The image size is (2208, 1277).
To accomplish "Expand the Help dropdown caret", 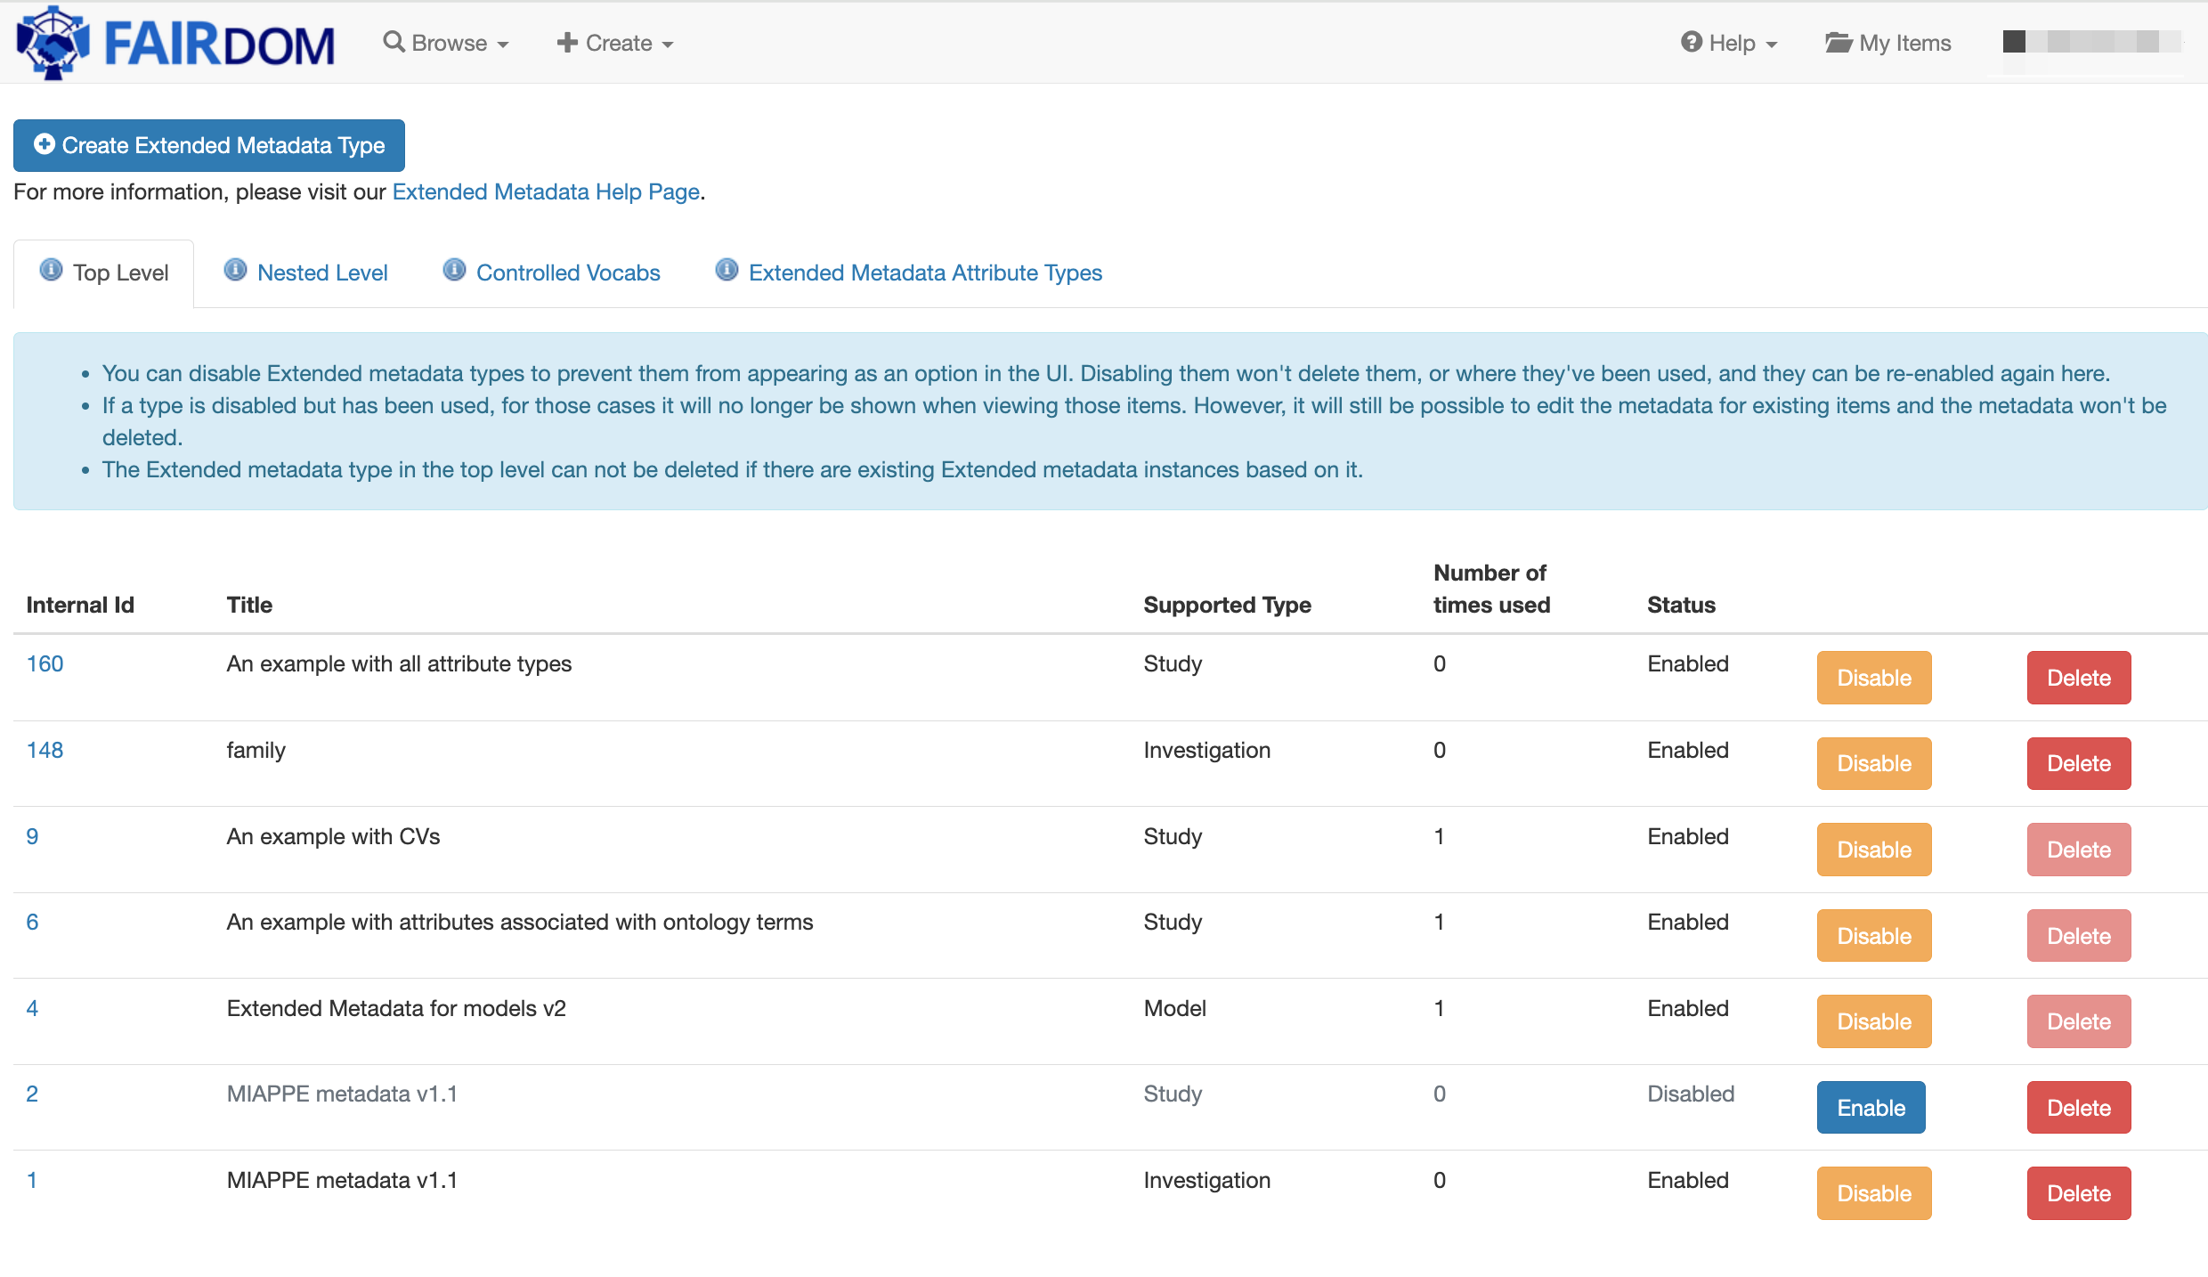I will coord(1772,45).
